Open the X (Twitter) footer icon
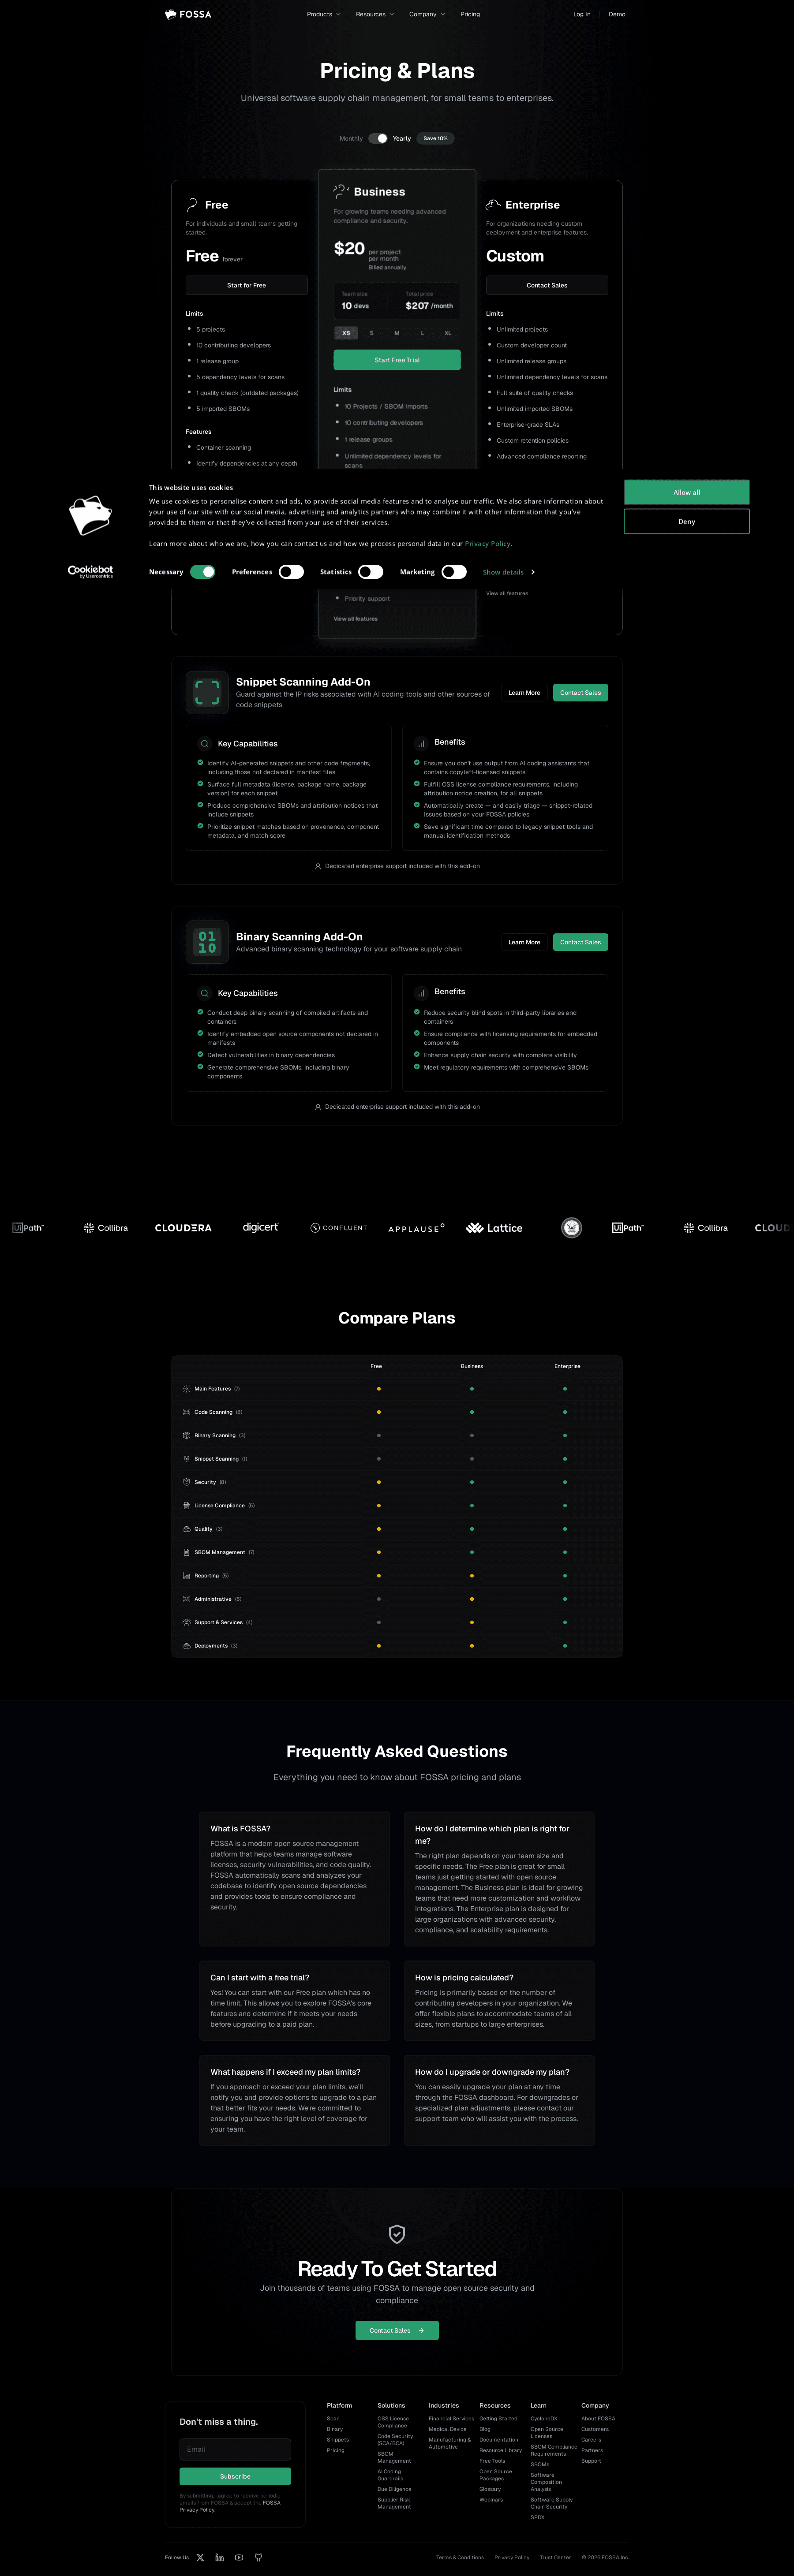This screenshot has width=794, height=2576. coord(200,2557)
